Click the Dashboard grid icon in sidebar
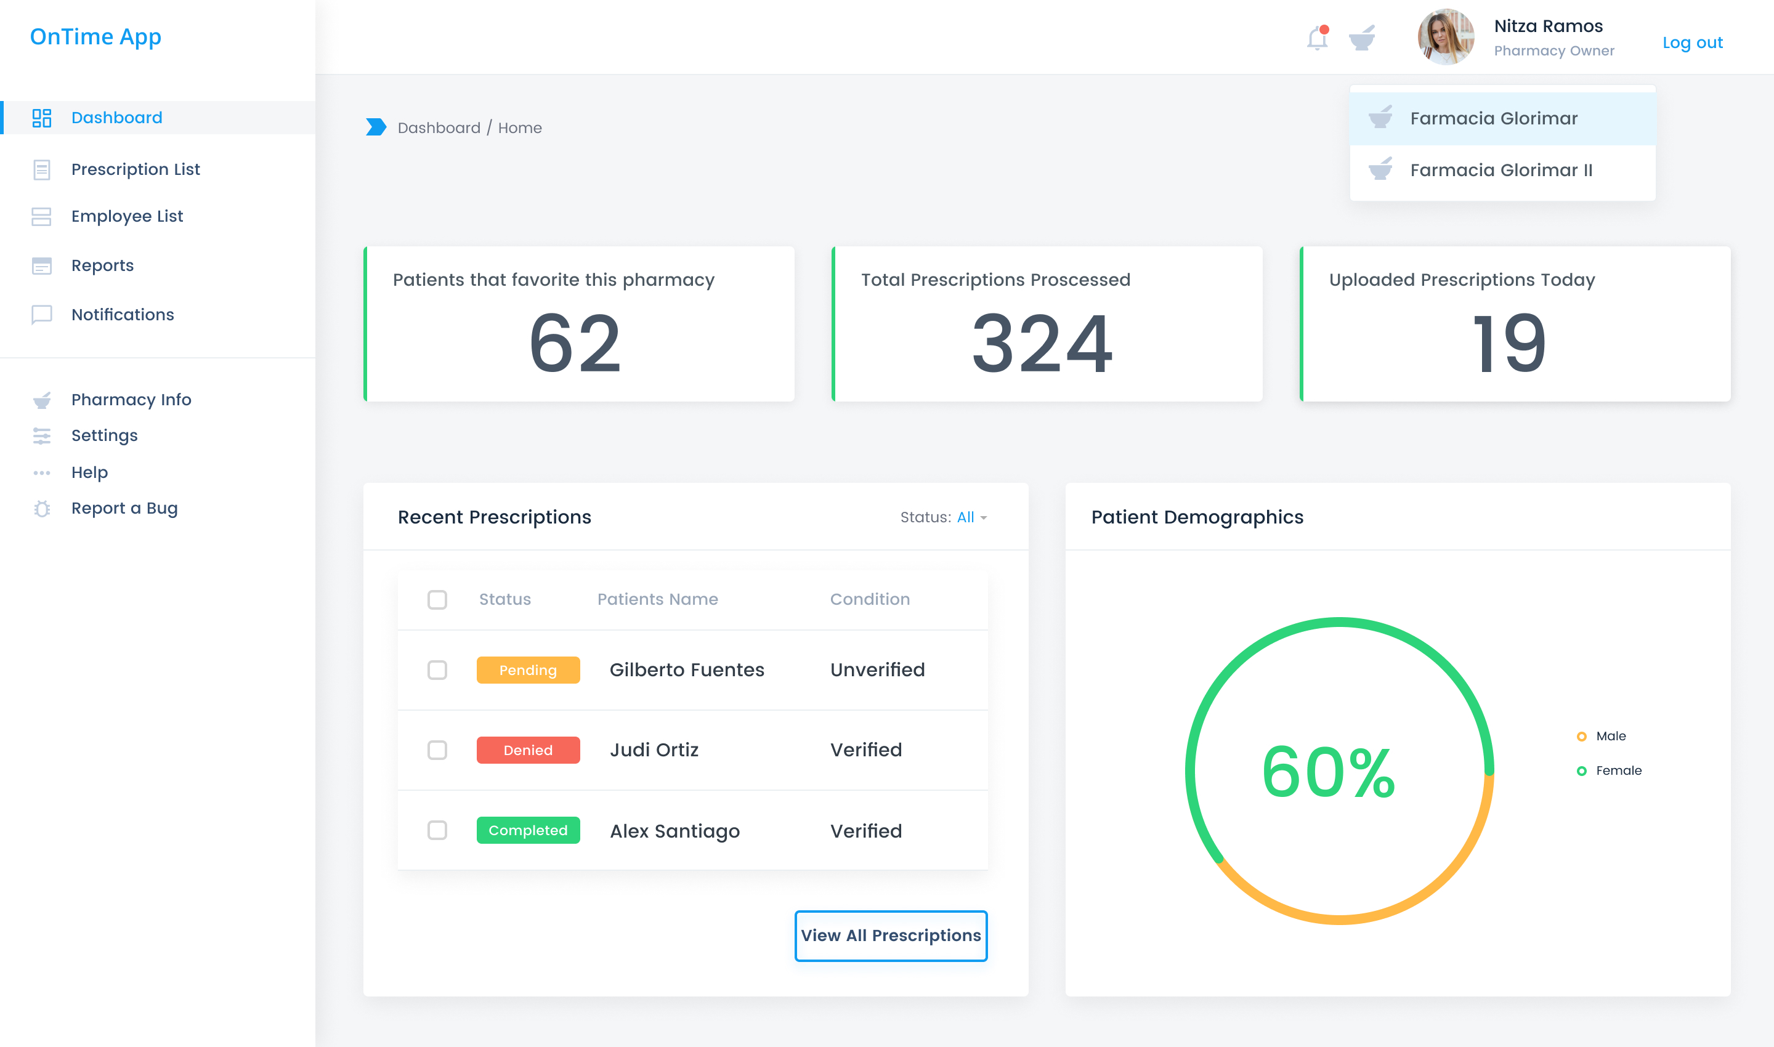This screenshot has height=1047, width=1774. pos(42,118)
